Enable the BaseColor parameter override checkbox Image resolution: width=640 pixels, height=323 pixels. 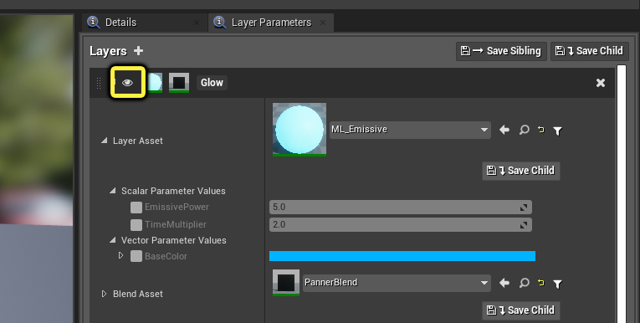(136, 256)
